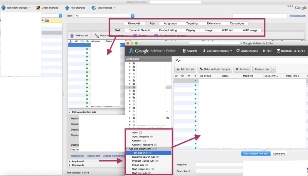The height and width of the screenshot is (176, 308).
Task: Click the Accounts icon in new editor
Action: [184, 51]
